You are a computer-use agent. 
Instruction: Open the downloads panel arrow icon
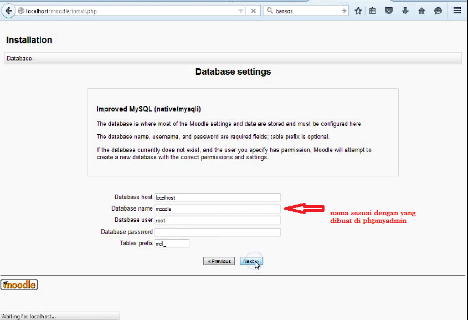(x=405, y=11)
